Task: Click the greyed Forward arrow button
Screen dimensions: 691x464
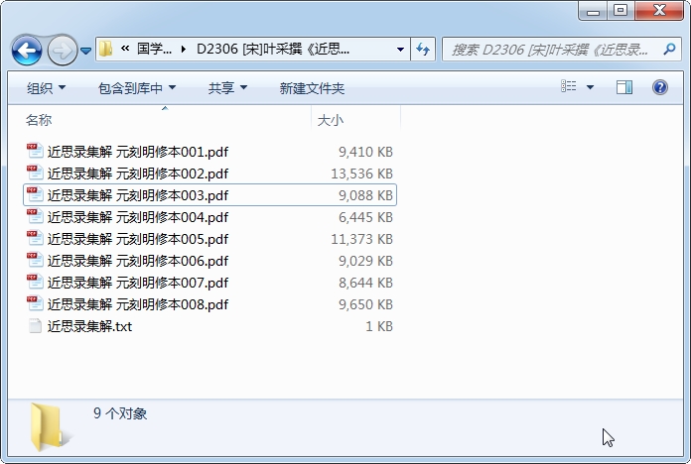Action: (x=62, y=51)
